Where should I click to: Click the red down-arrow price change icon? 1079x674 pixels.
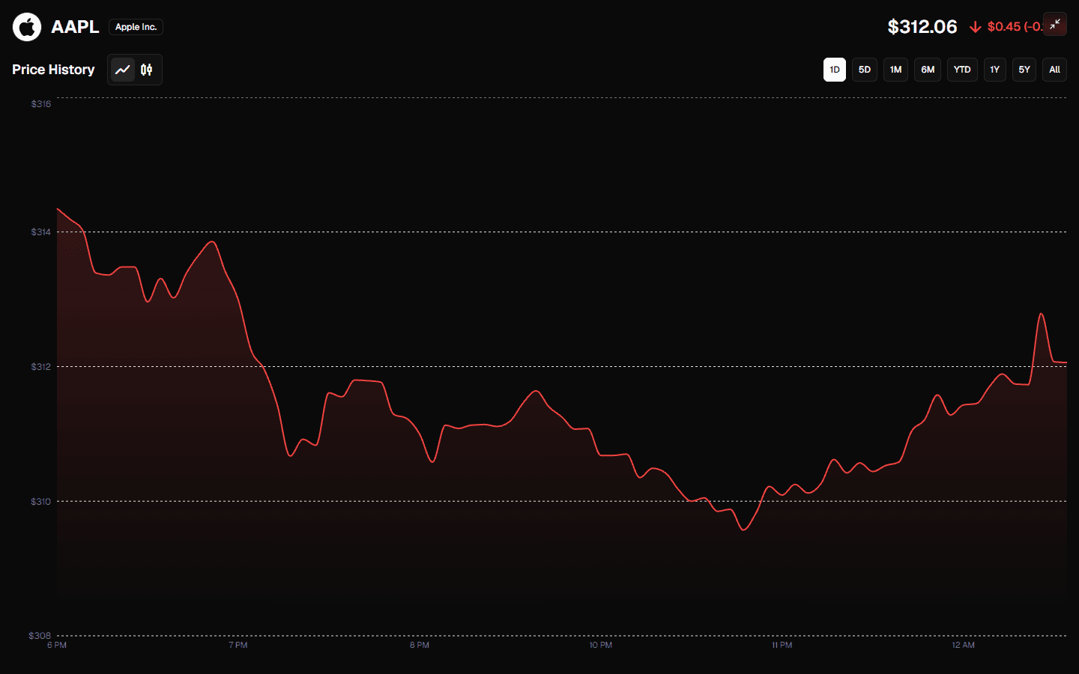pos(975,27)
